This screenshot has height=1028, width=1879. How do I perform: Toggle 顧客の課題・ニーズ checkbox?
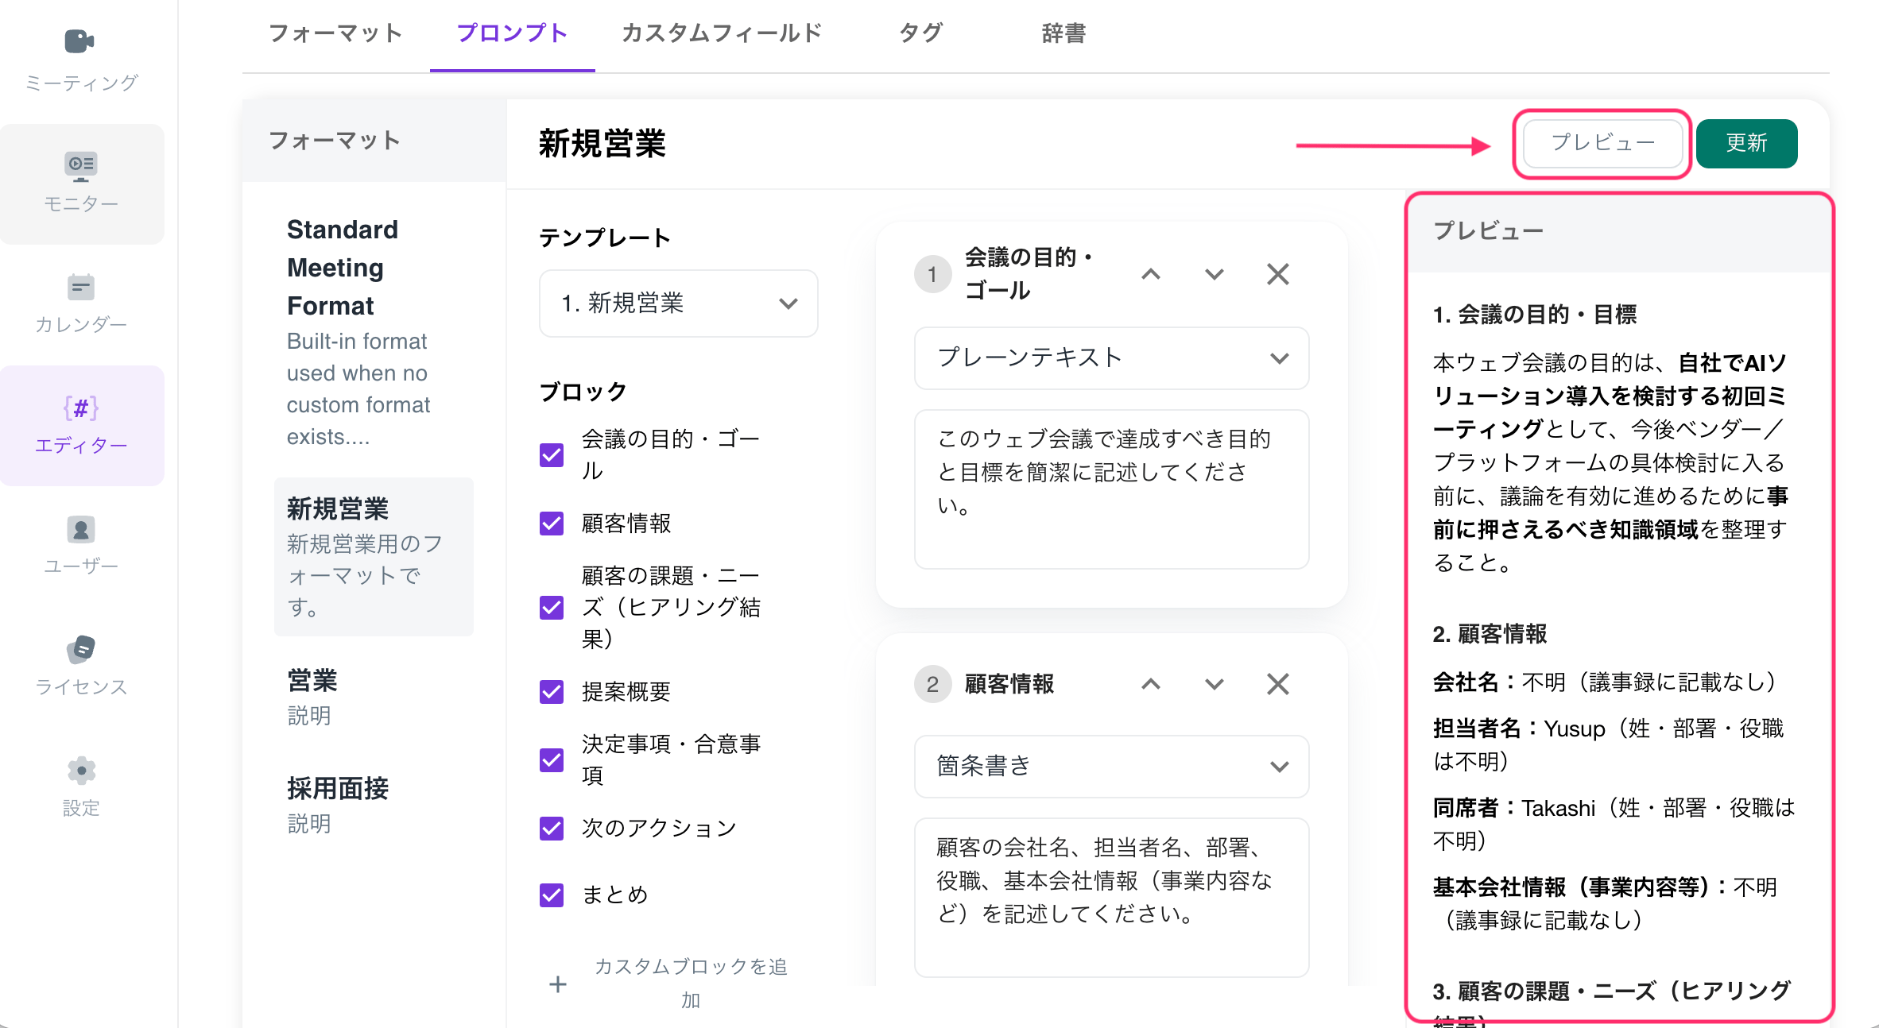pos(552,608)
